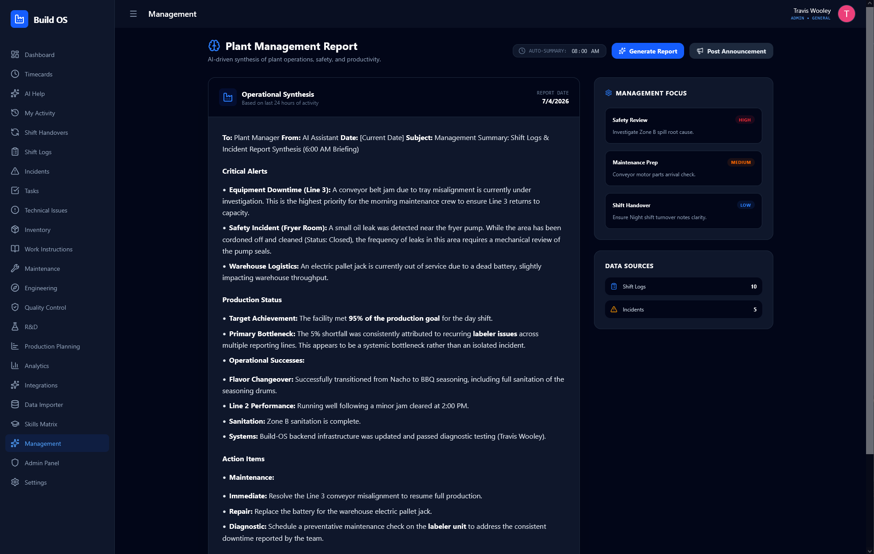
Task: Click the page vertical scrollbar
Action: pos(870,230)
